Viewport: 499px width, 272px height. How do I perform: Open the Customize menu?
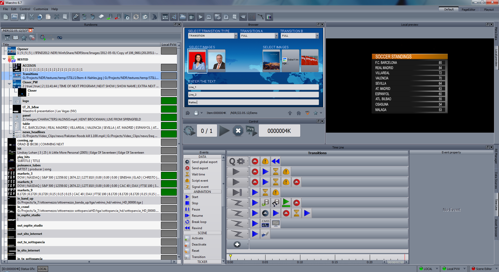(41, 9)
